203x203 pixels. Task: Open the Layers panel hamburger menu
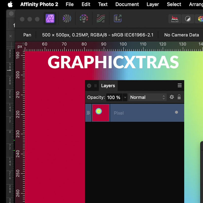click(x=180, y=86)
